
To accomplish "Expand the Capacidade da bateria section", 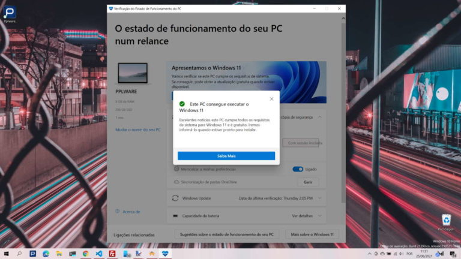I will click(x=320, y=215).
